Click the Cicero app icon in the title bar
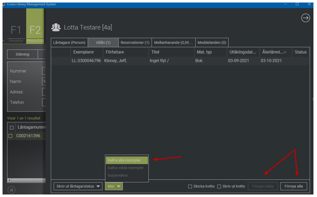The image size is (317, 197). click(4, 4)
